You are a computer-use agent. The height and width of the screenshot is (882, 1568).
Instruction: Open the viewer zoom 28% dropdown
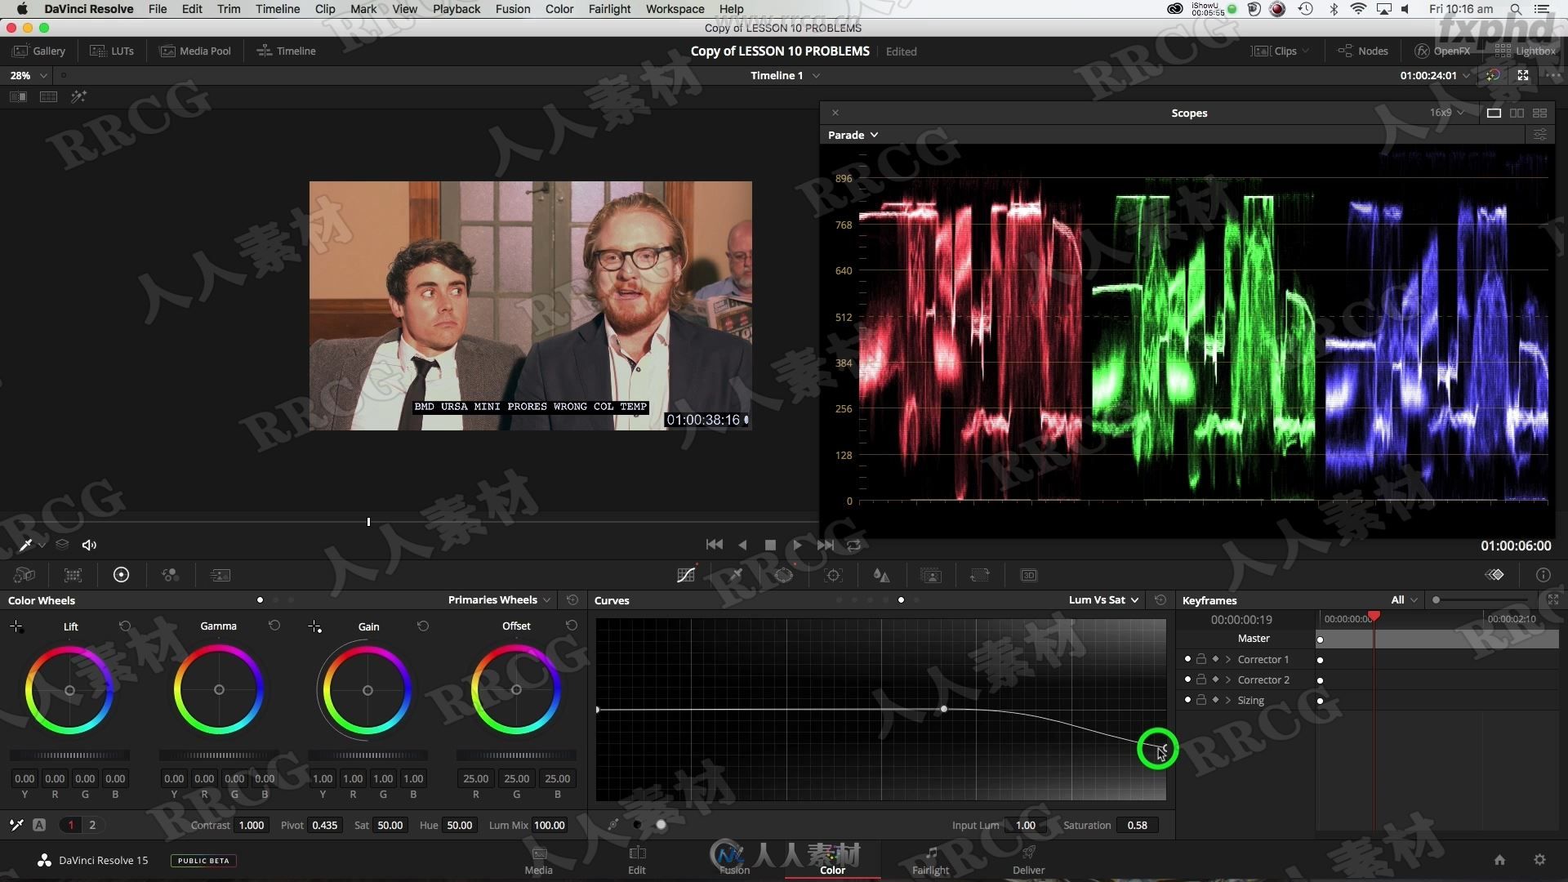click(28, 75)
